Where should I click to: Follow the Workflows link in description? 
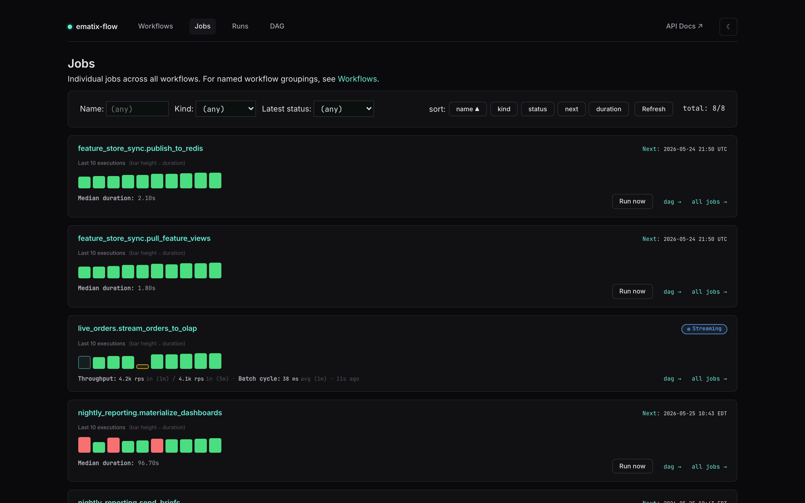point(357,79)
